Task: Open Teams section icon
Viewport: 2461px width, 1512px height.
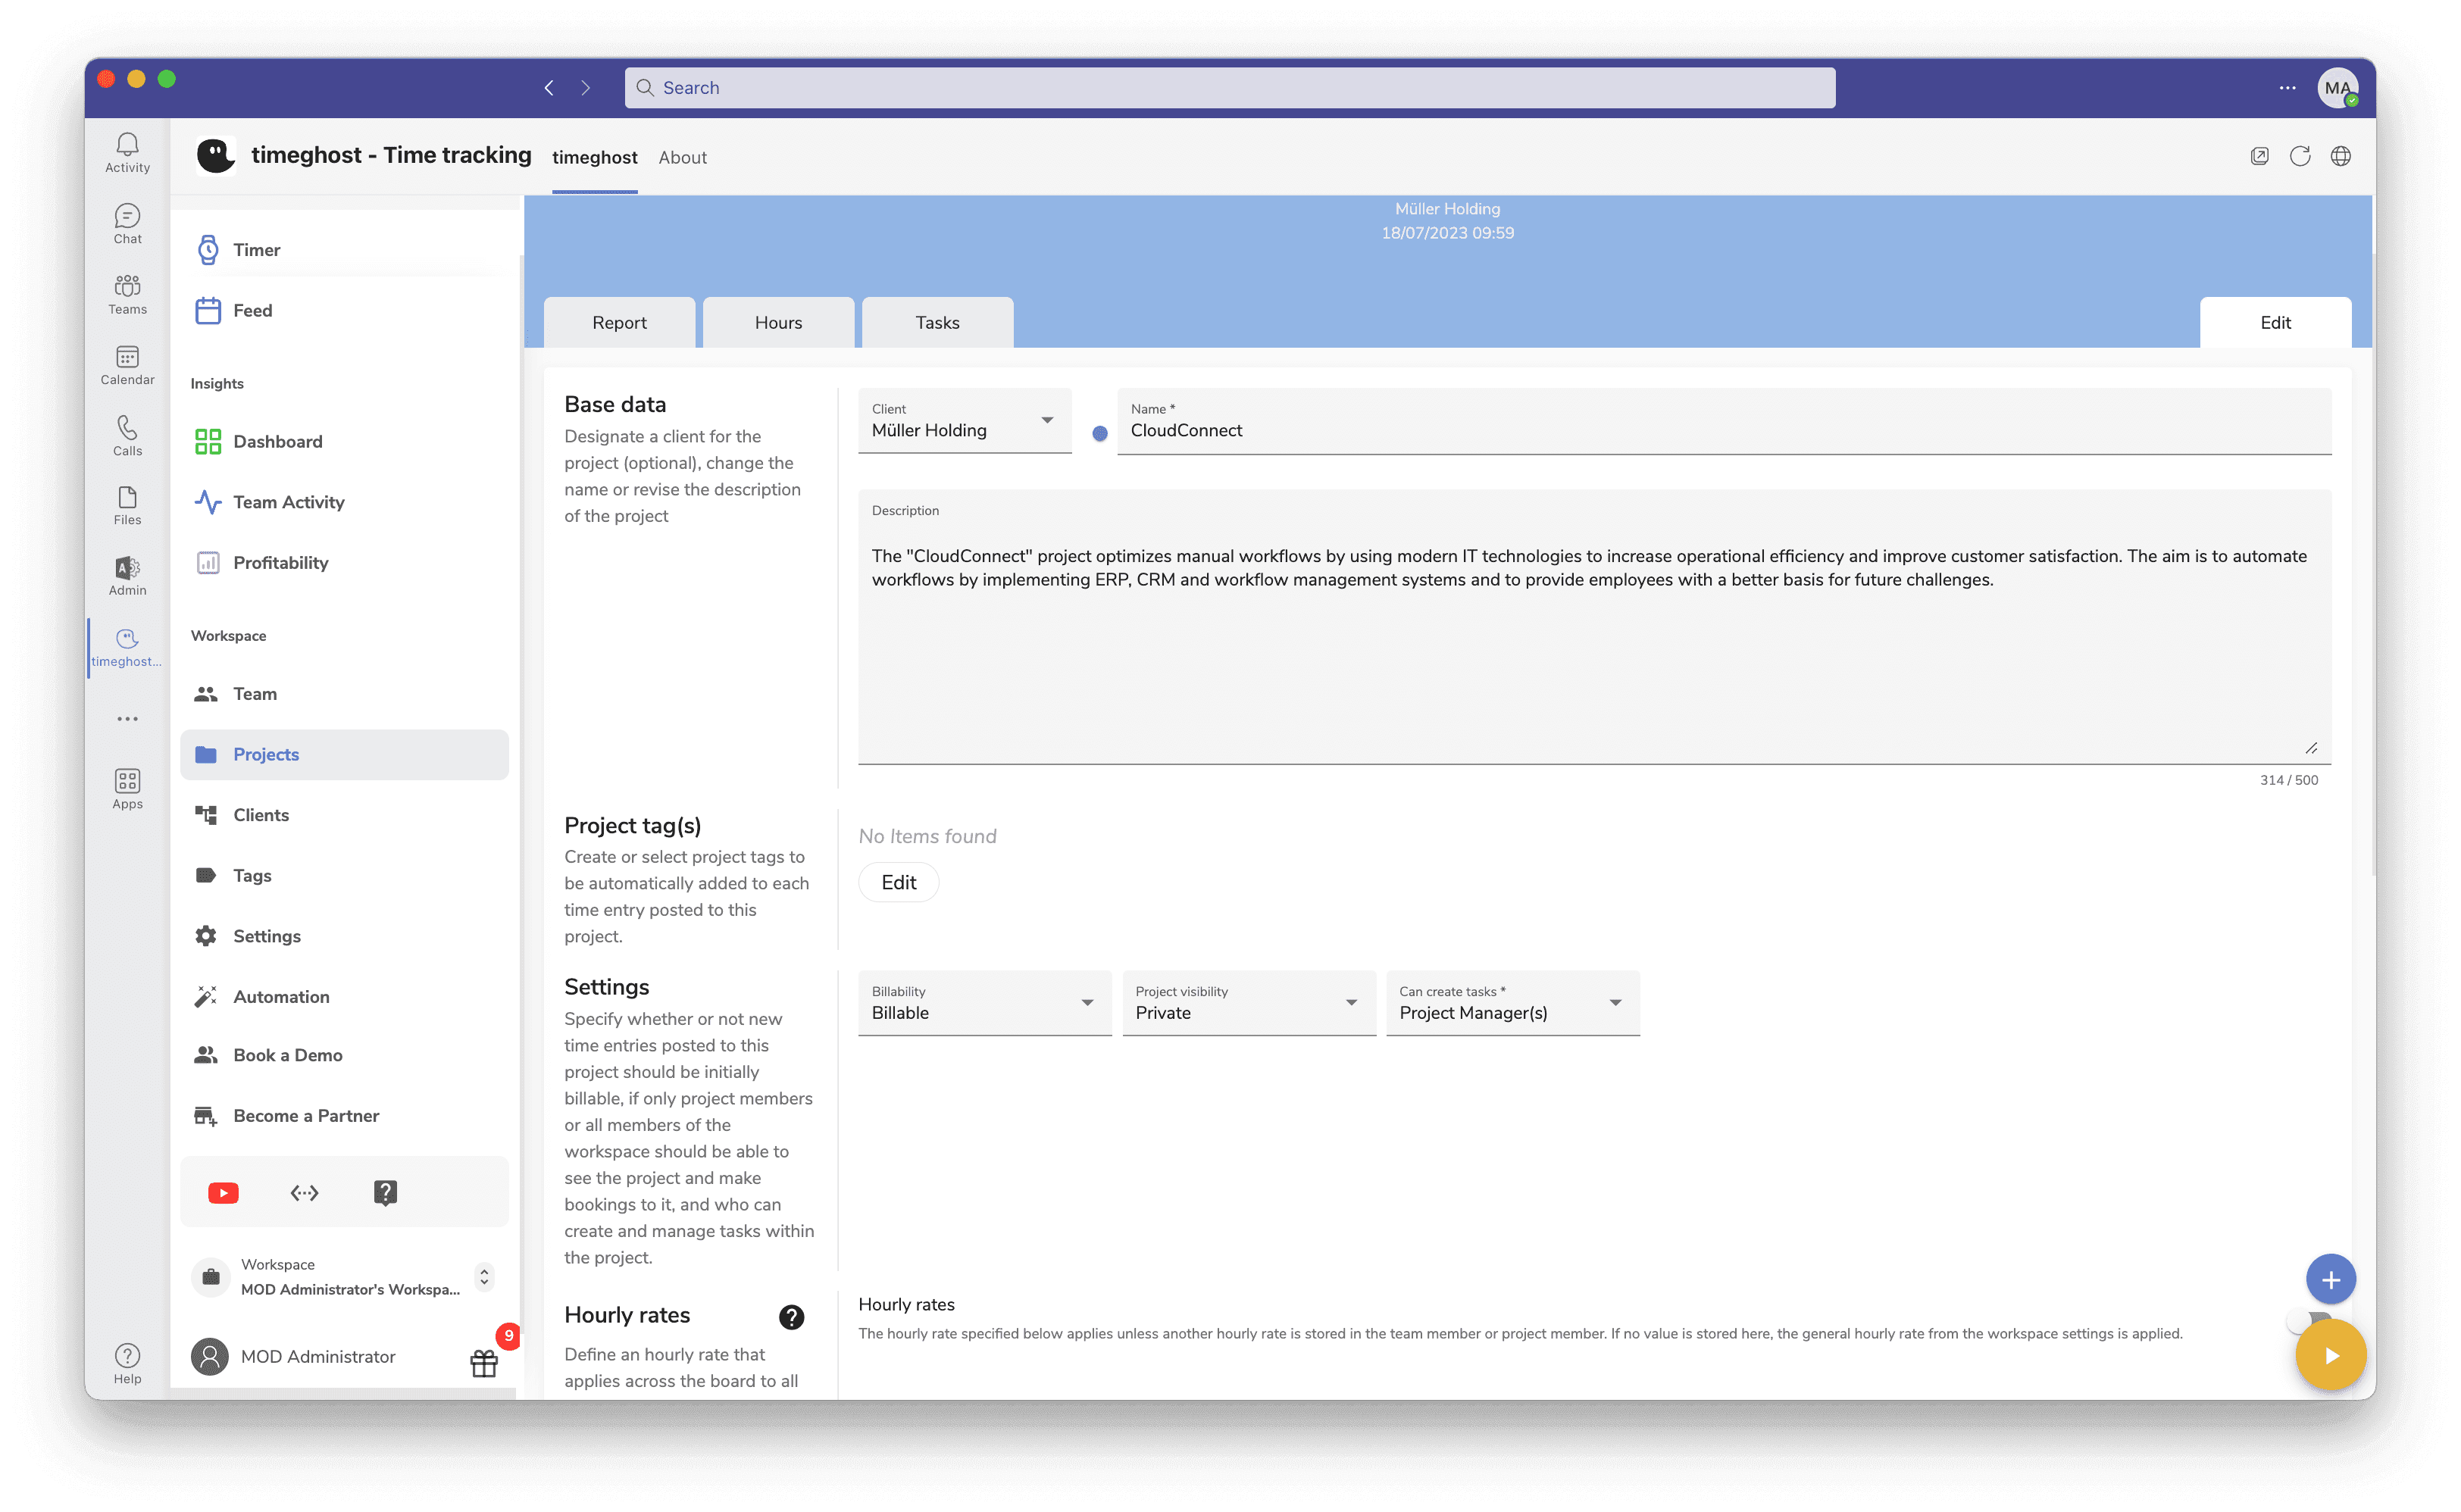Action: pos(127,295)
